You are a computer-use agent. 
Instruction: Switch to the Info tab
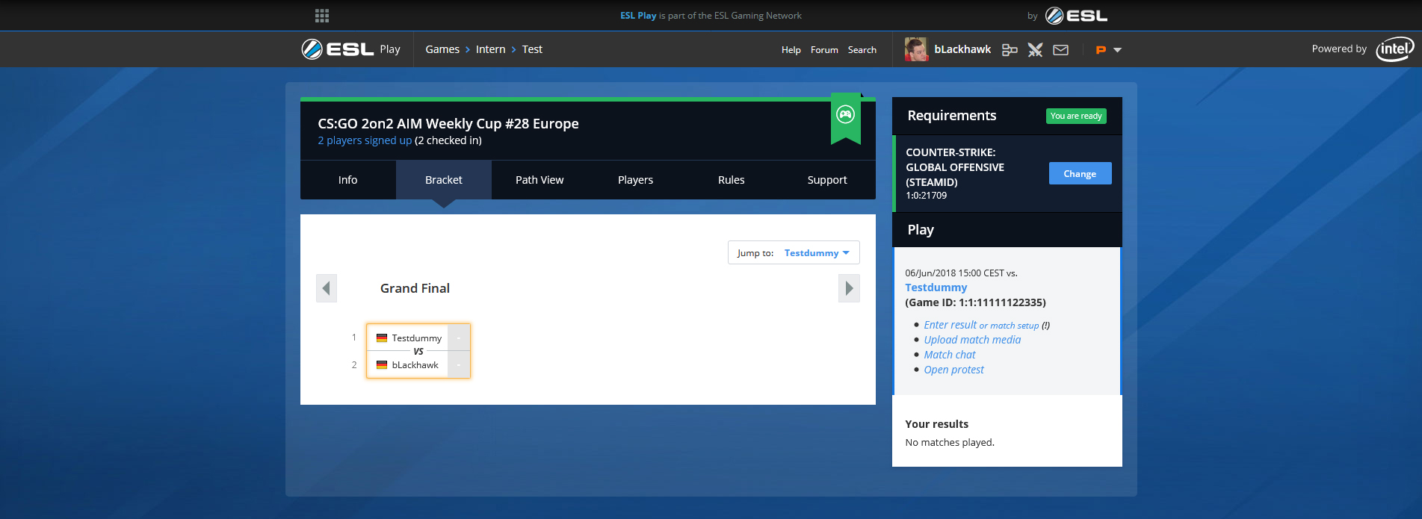coord(347,180)
